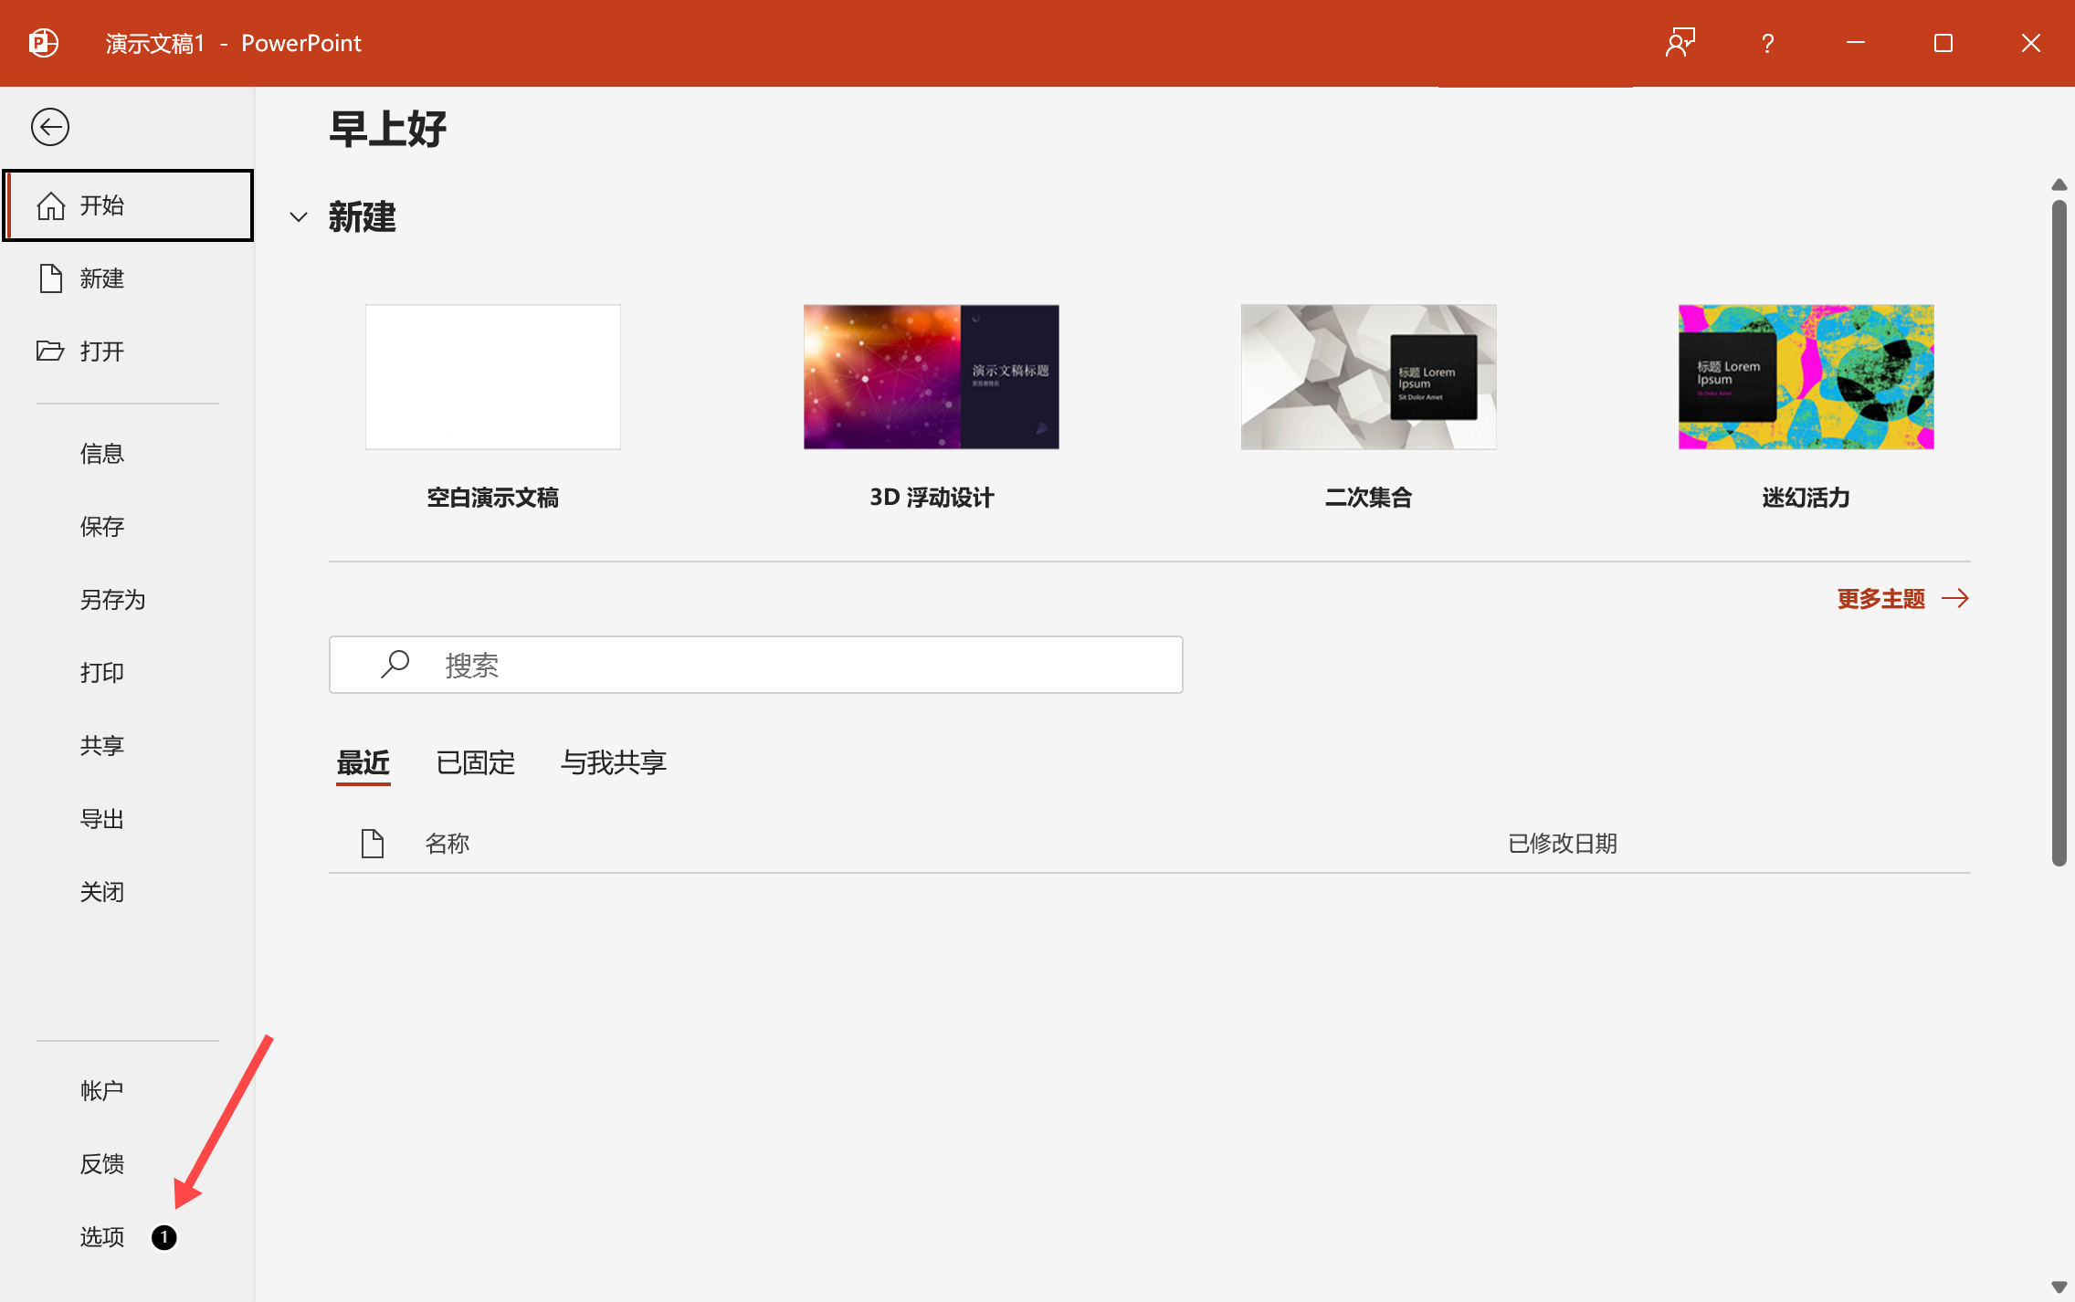Create a 空白演示文稿 blank presentation
Screen dimensions: 2075x1302
point(492,376)
